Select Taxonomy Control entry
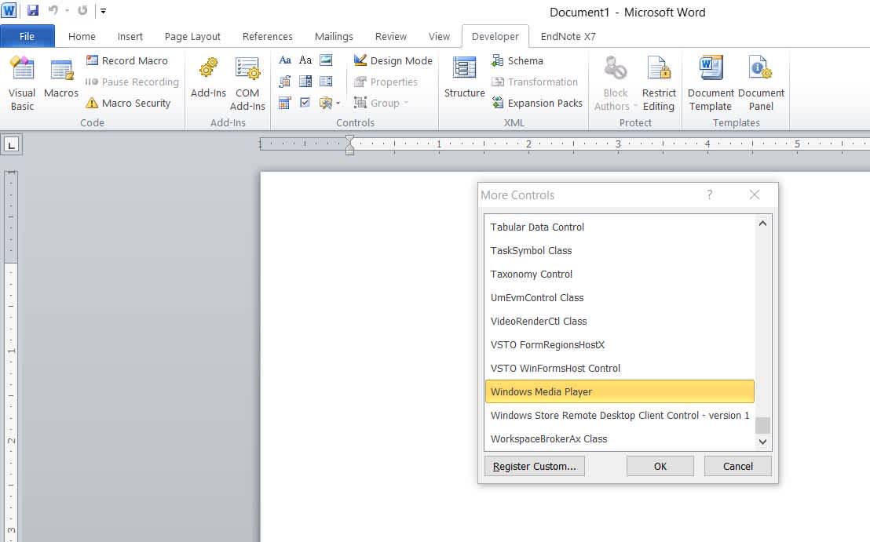 620,275
